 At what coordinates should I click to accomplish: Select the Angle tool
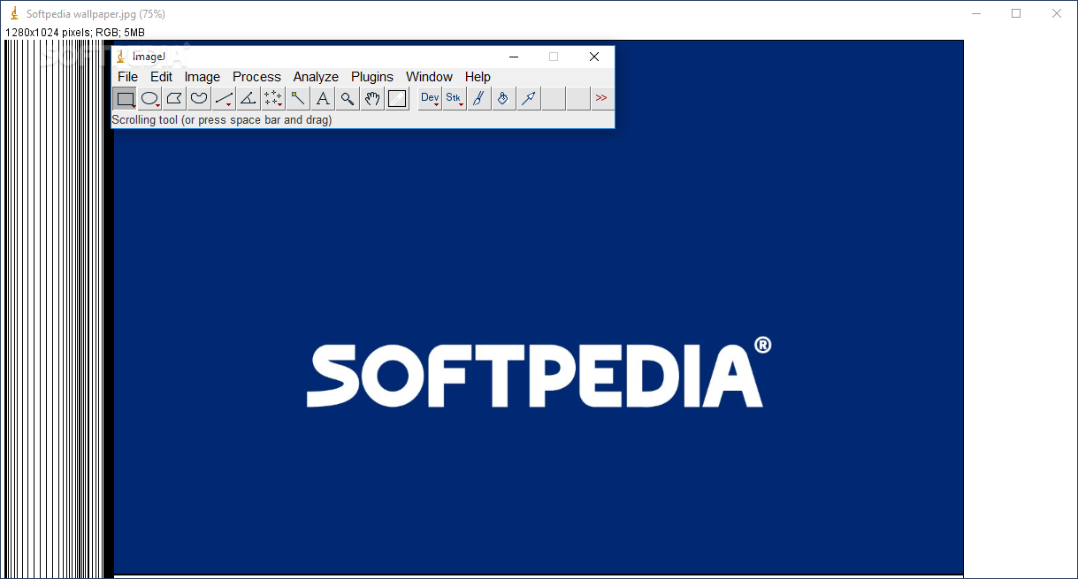pyautogui.click(x=248, y=98)
